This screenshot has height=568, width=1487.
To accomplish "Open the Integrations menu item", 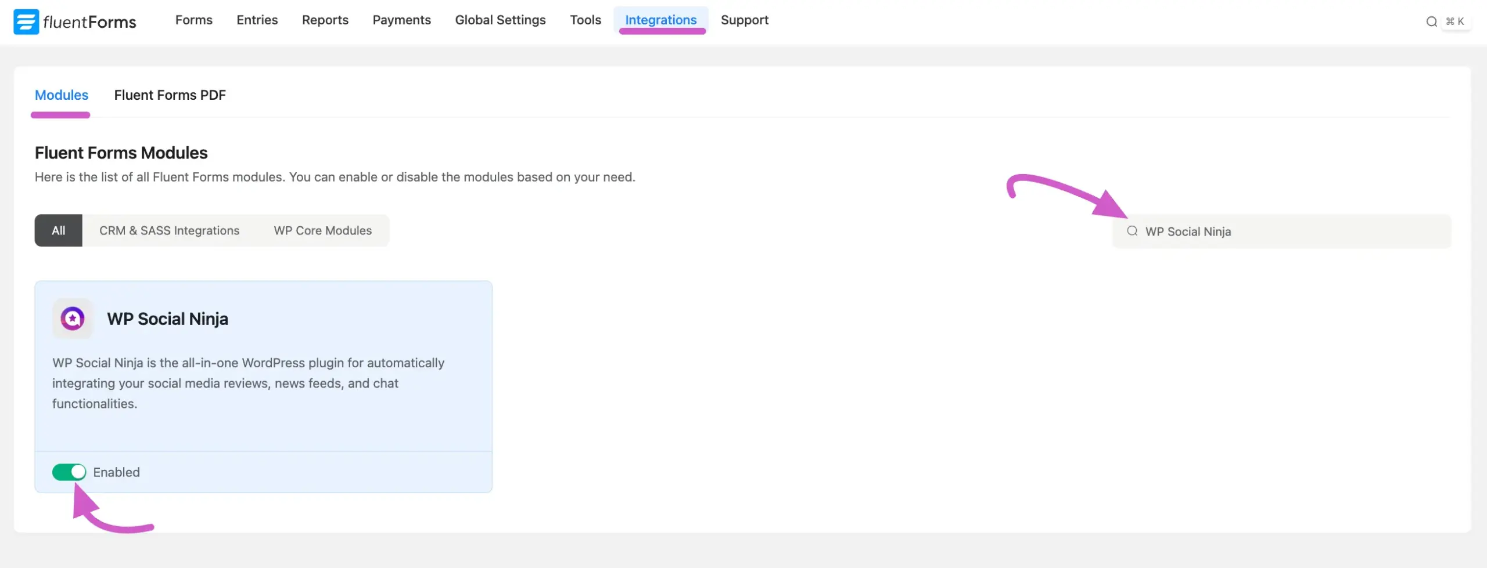I will (661, 20).
